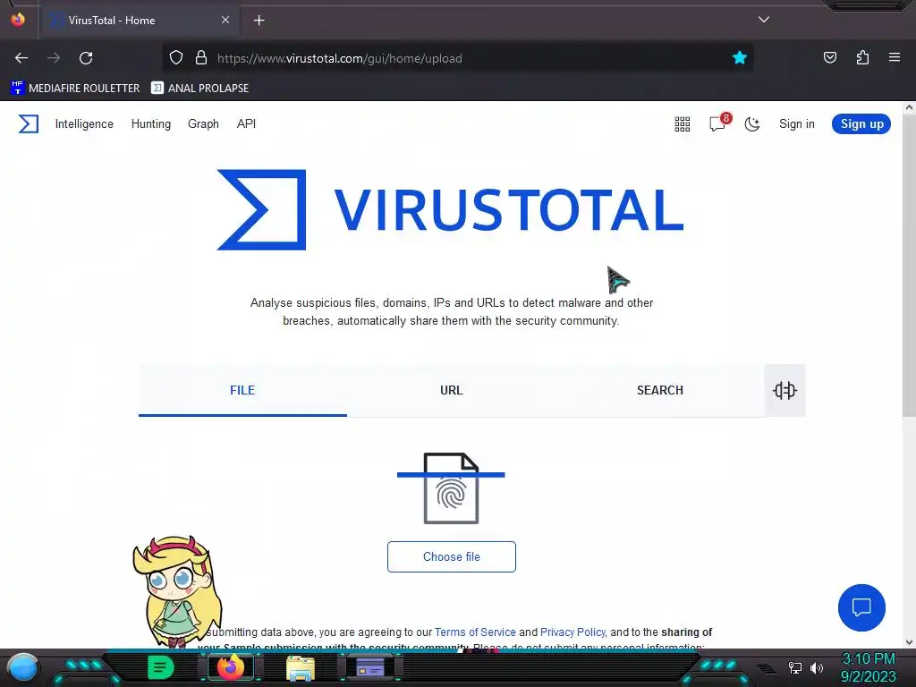
Task: Open the blue chat support bubble
Action: (861, 607)
